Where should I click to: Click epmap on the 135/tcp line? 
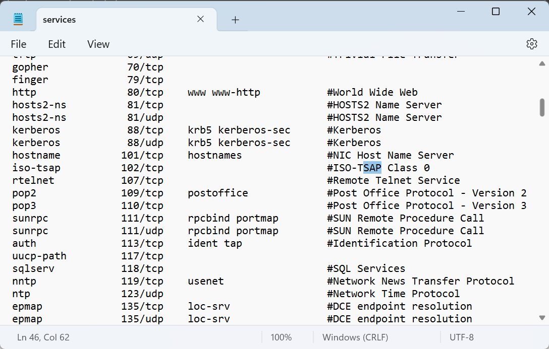tap(27, 306)
